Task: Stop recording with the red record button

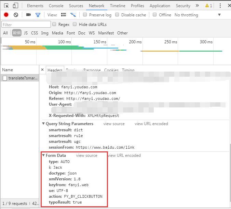Action: click(x=6, y=15)
